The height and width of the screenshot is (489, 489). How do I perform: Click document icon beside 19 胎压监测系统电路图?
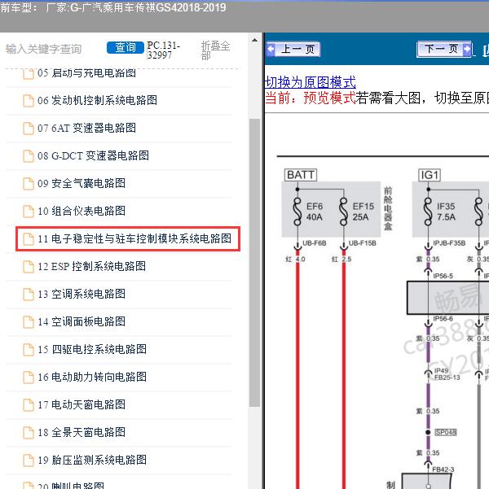[29, 461]
